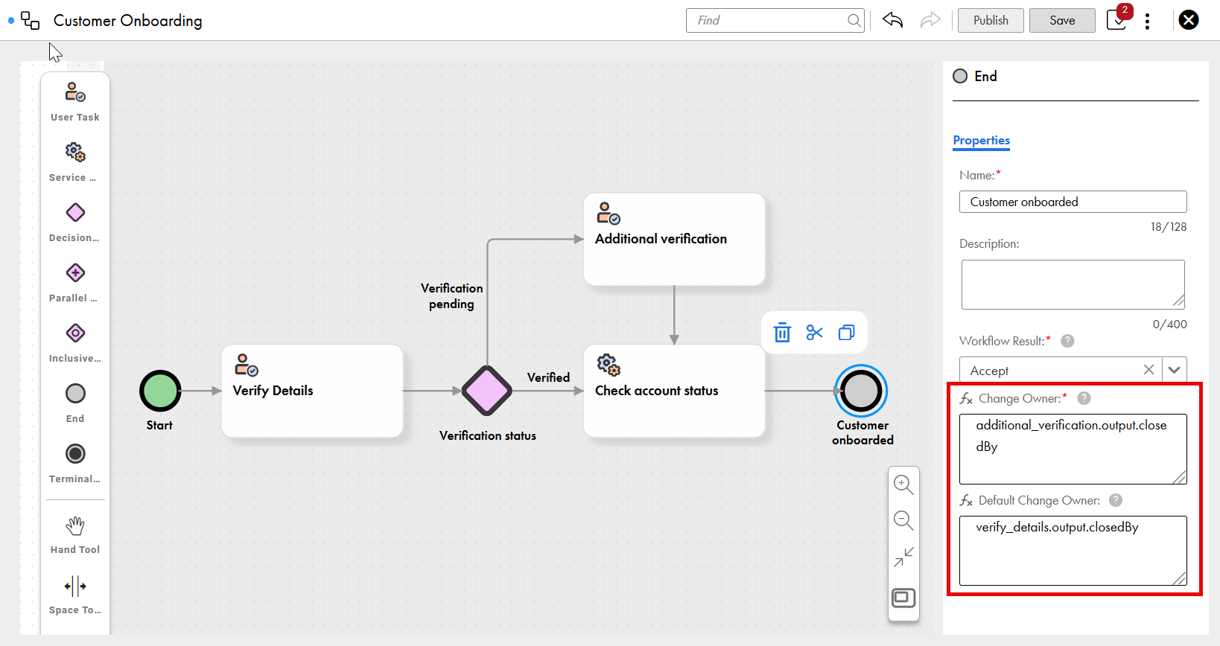Close the workflow editor with the X icon
1220x646 pixels.
tap(1189, 20)
